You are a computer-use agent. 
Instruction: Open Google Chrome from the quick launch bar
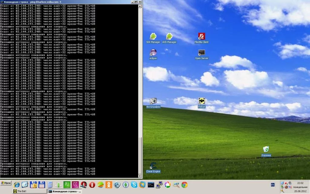pos(184,185)
